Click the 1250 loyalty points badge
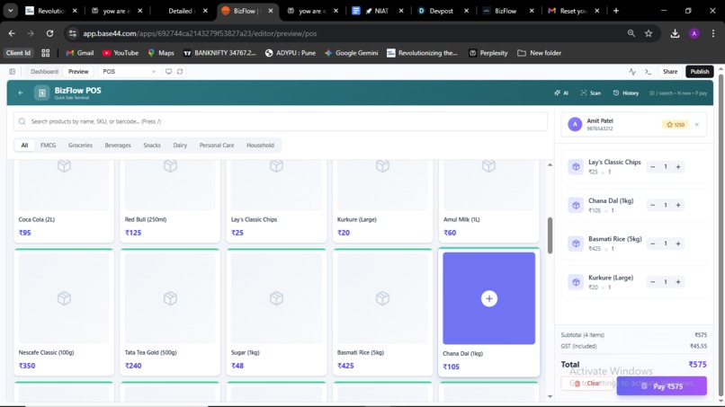Viewport: 725px width, 407px height. tap(675, 125)
